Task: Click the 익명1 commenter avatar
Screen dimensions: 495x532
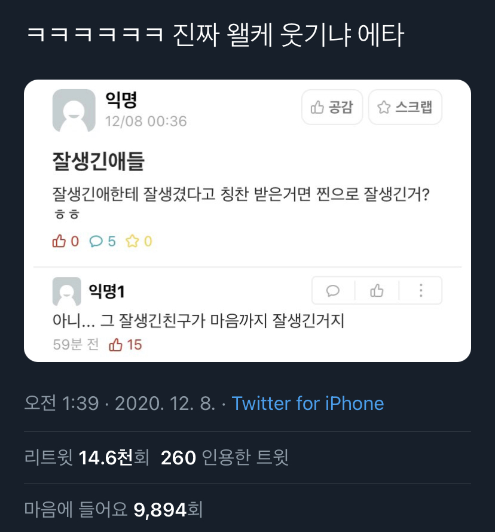Action: click(x=66, y=291)
